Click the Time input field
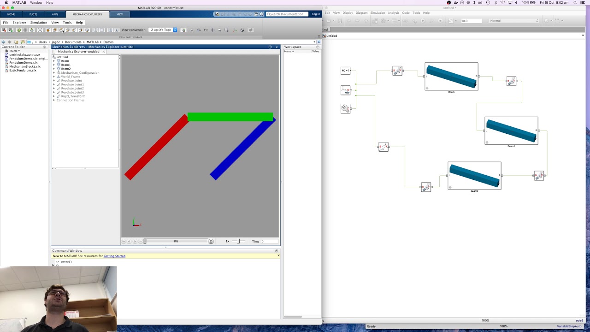Screen dimensions: 590x332 point(269,241)
